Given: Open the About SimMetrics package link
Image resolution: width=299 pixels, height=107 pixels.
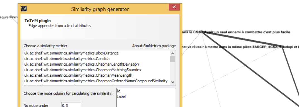Looking at the screenshot, I should (x=154, y=46).
